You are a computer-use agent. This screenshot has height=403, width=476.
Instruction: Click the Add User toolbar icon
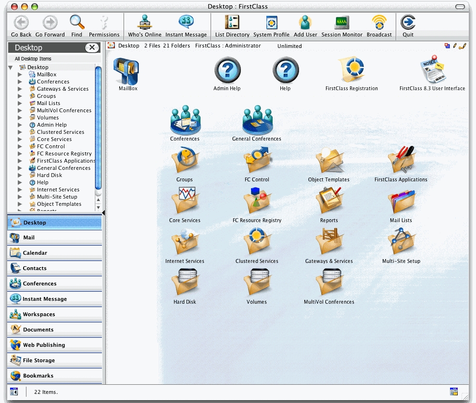point(305,23)
